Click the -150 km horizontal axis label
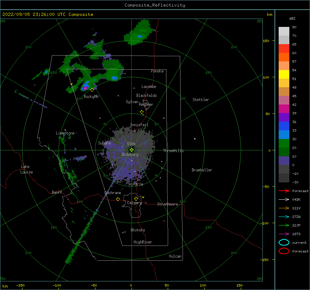The image size is (310, 290). (x=20, y=285)
